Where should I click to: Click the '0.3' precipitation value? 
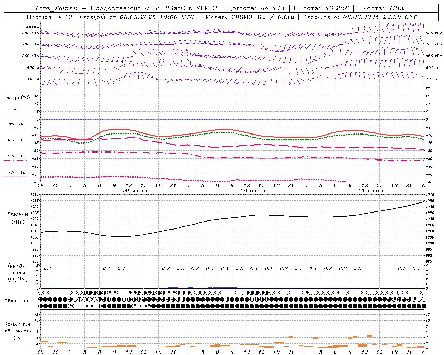pos(195,268)
